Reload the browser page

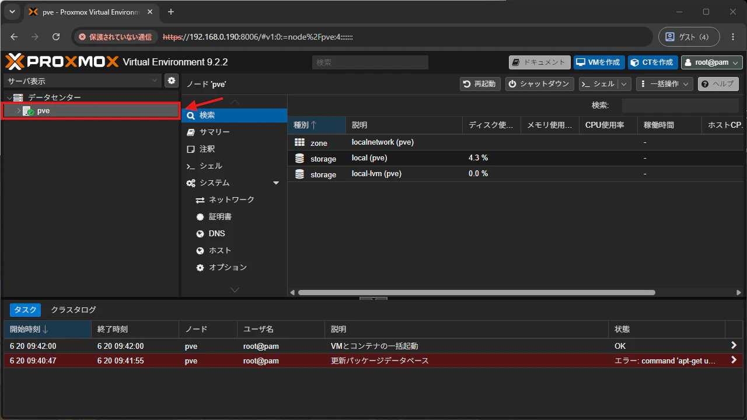tap(56, 37)
